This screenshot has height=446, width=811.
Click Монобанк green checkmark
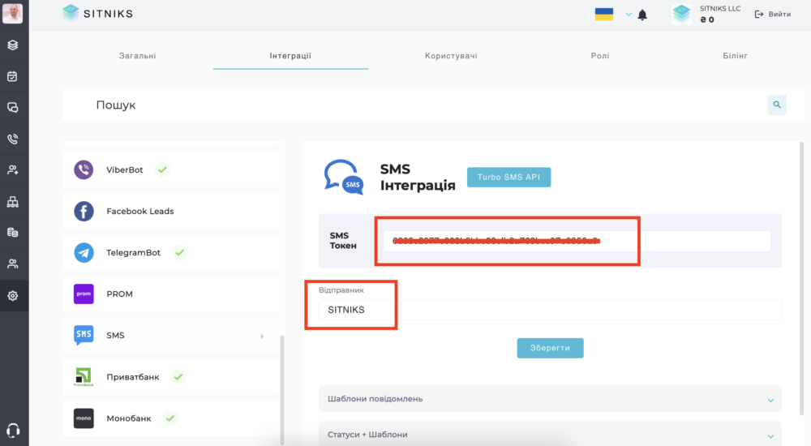pos(170,418)
